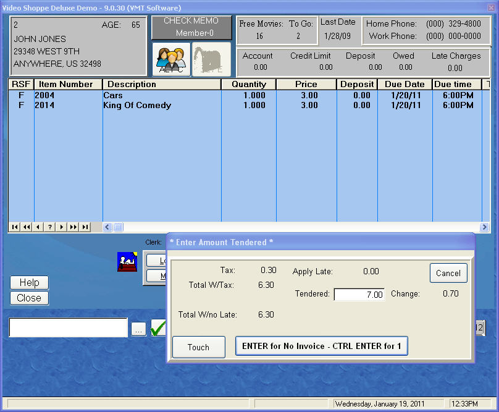Open Help
Image resolution: width=499 pixels, height=412 pixels.
click(x=29, y=282)
